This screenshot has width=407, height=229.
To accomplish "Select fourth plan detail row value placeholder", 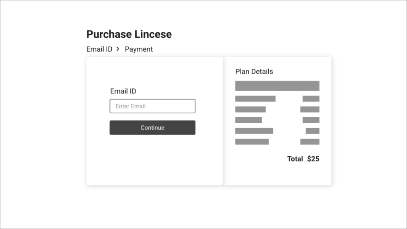I will [312, 131].
